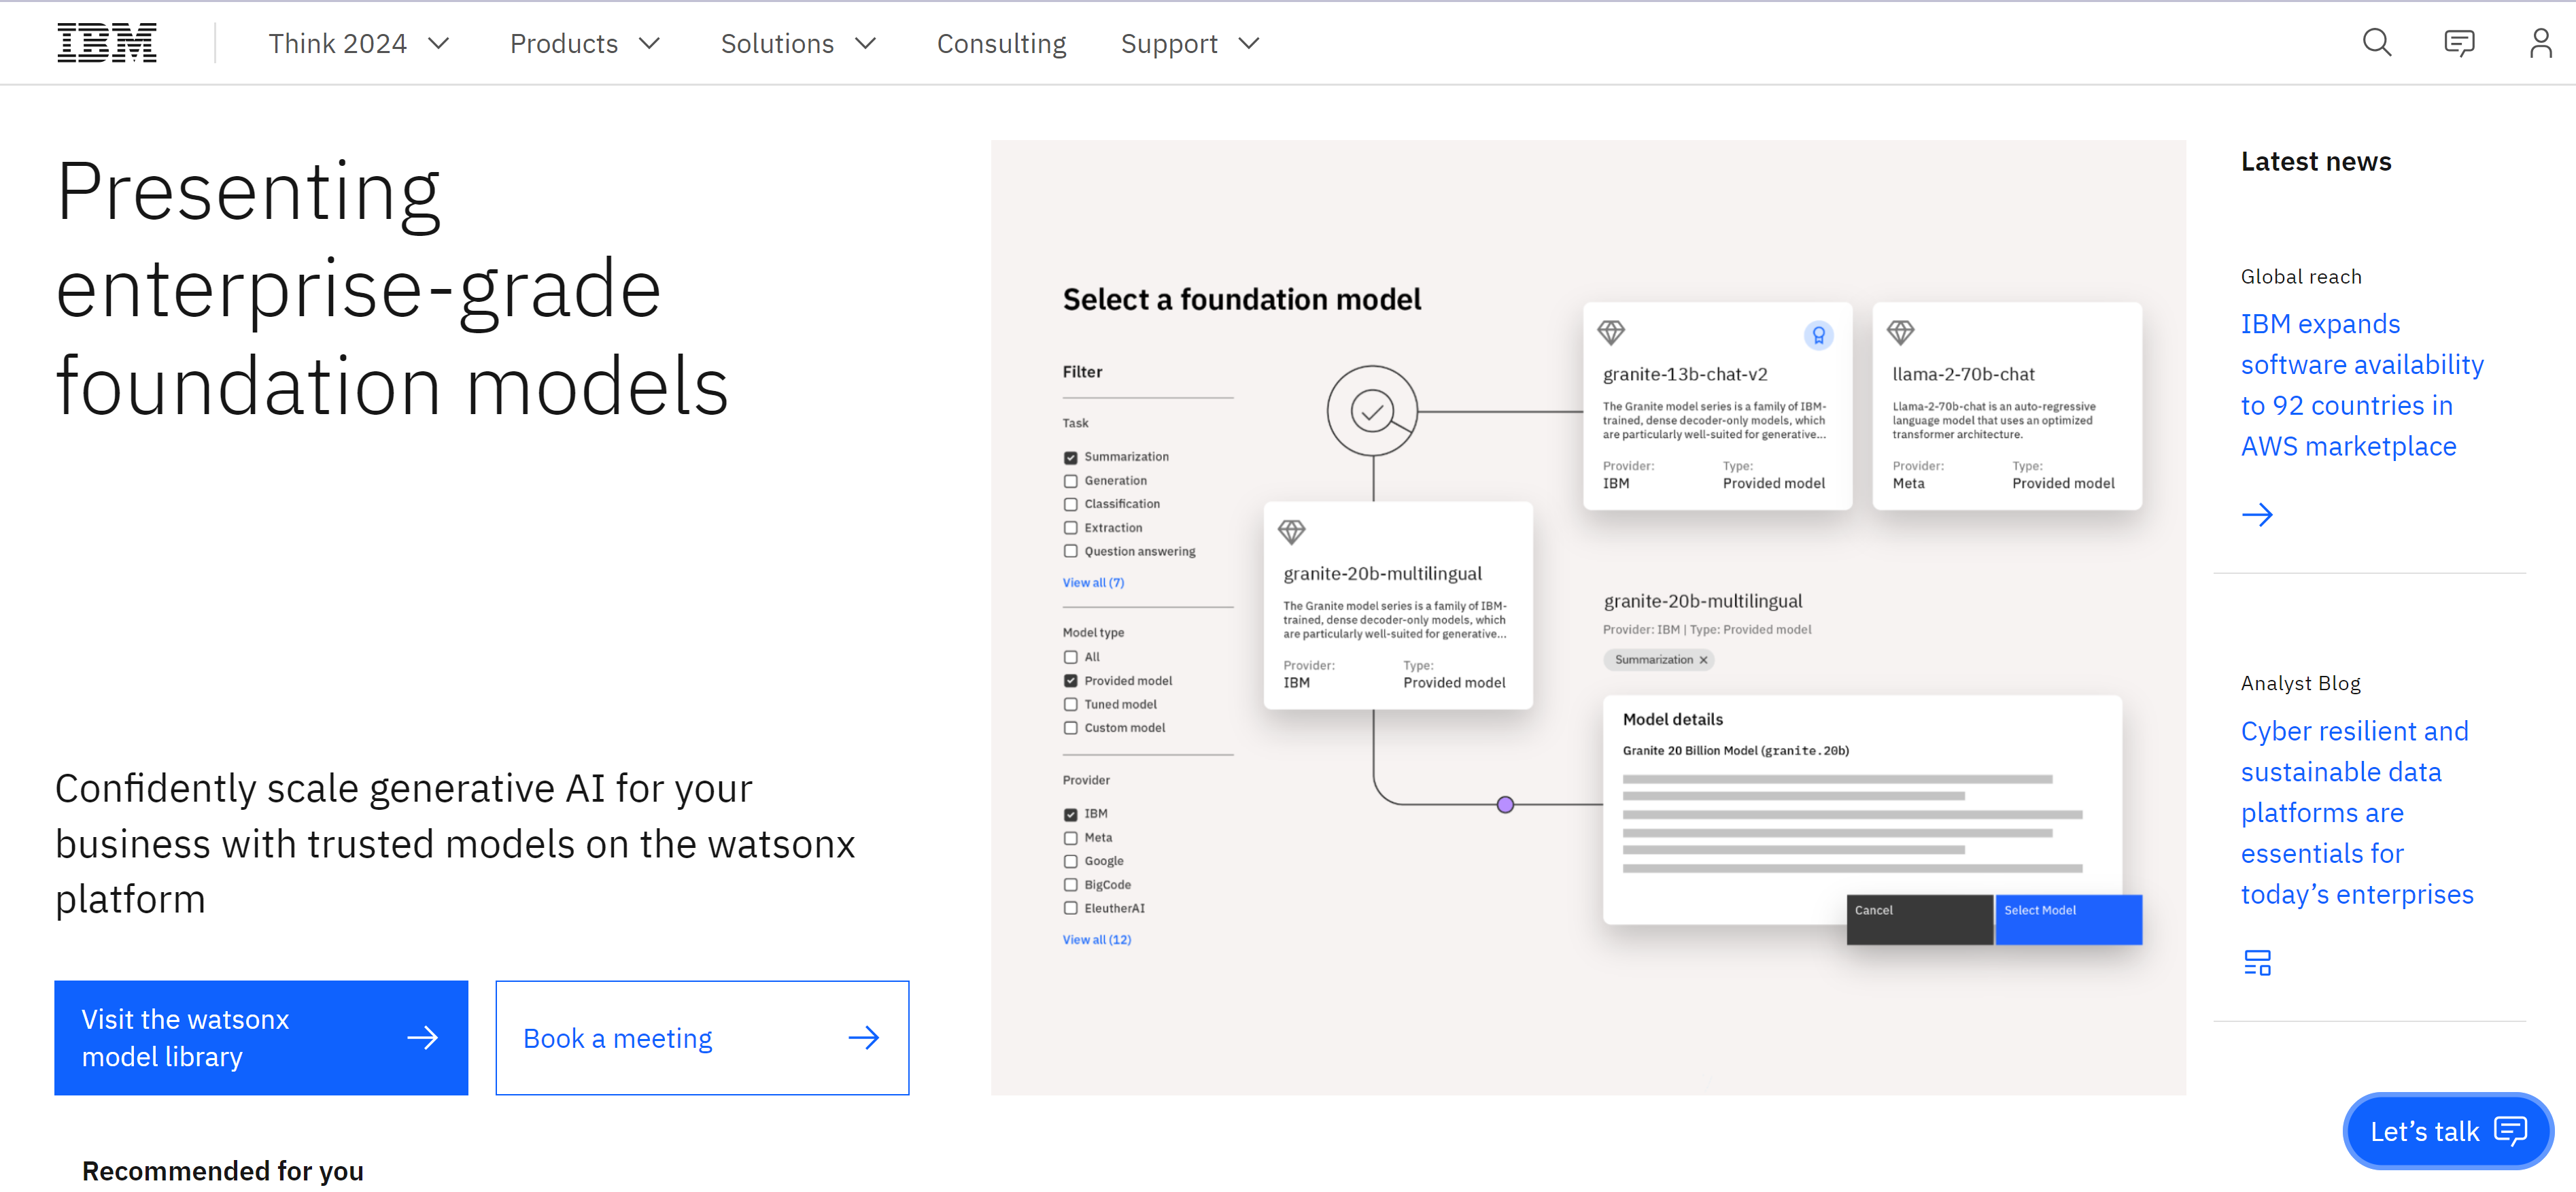Viewport: 2576px width, 1192px height.
Task: Check the Question answering checkbox
Action: (1070, 551)
